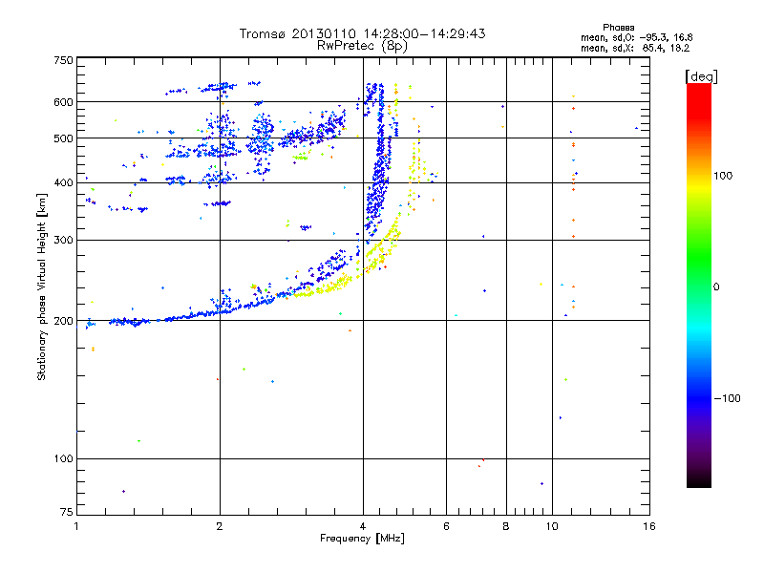Click the 'Phases' header in the top right
This screenshot has height=573, width=764.
[618, 28]
